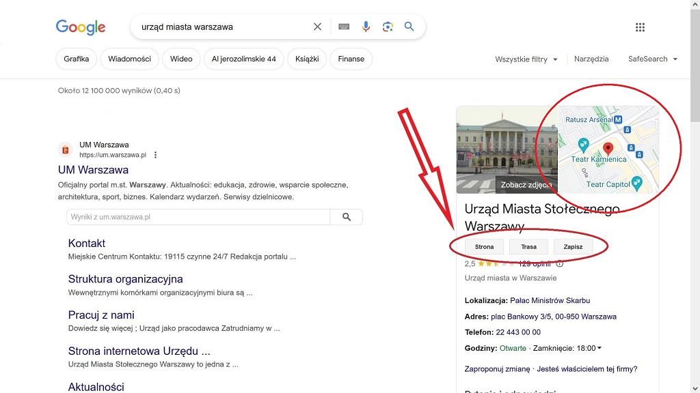The height and width of the screenshot is (393, 700).
Task: Click the Narzędzia button
Action: pyautogui.click(x=591, y=59)
